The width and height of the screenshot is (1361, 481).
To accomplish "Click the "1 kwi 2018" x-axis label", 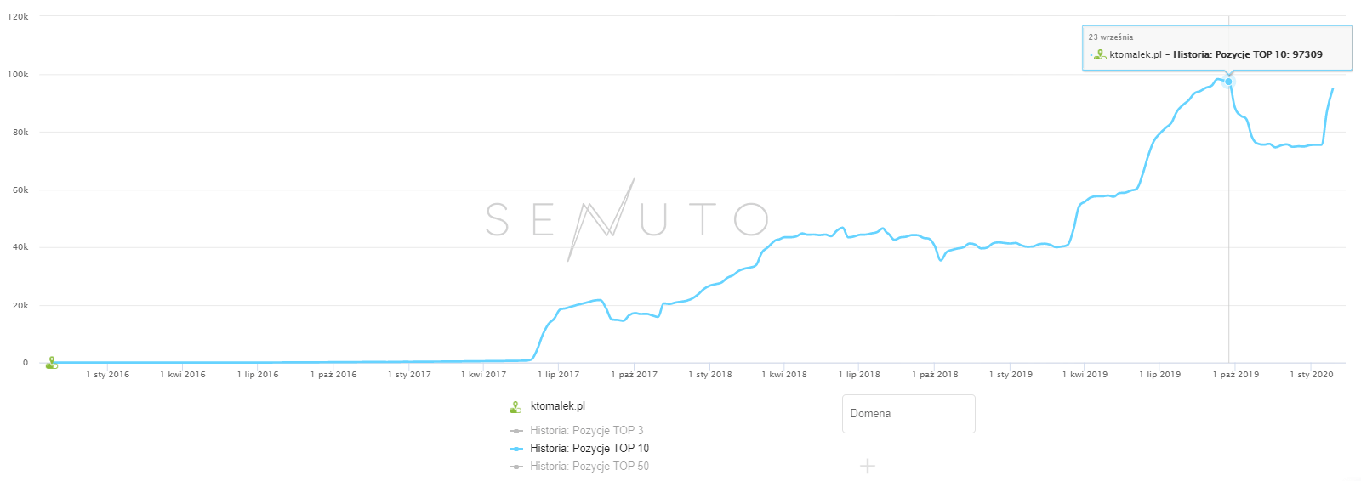I will pos(784,375).
